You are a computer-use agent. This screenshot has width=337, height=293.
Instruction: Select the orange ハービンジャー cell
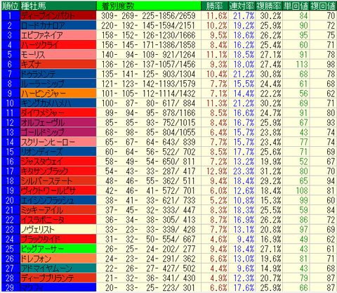click(58, 93)
